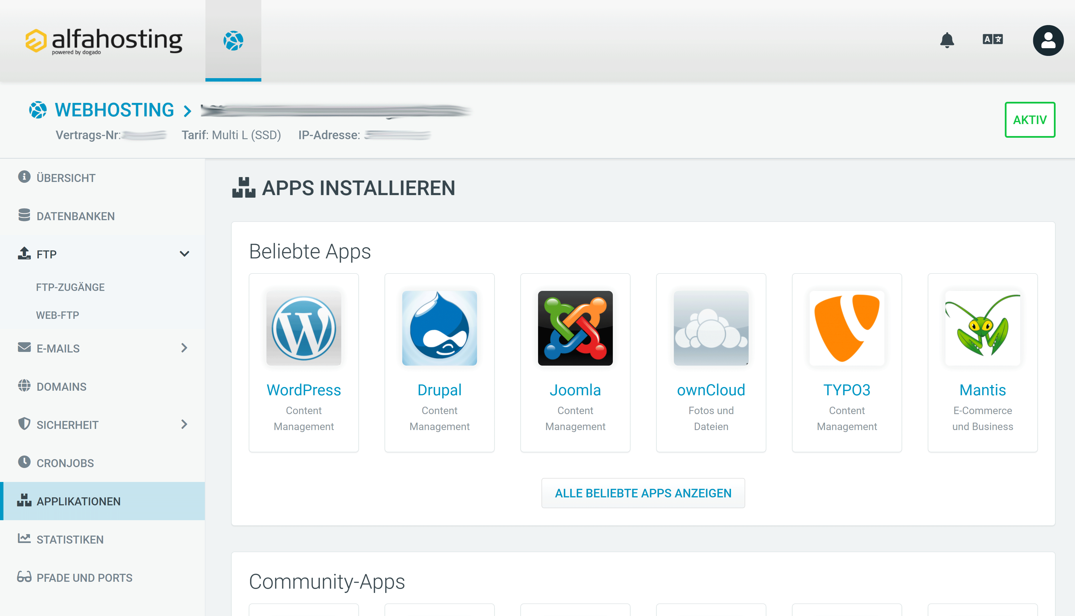Viewport: 1075px width, 616px height.
Task: Click the info icon next to ÜBERSICHT
Action: pos(24,177)
